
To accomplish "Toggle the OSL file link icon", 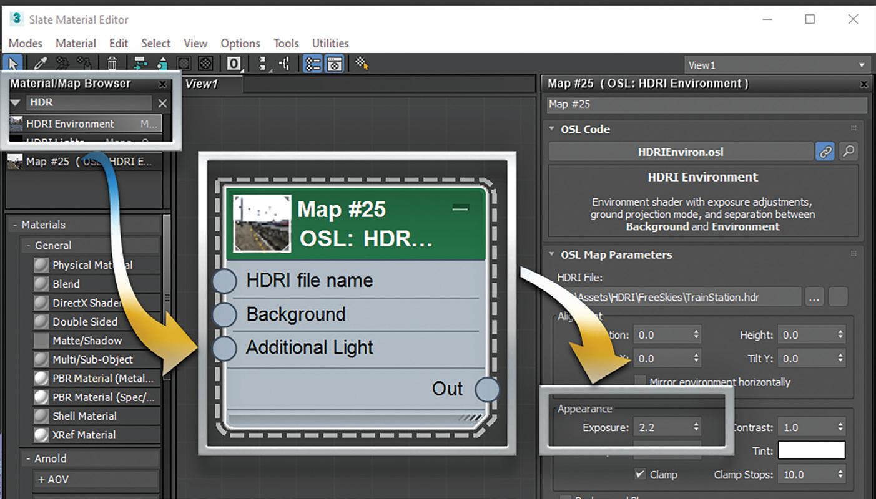I will coord(825,152).
